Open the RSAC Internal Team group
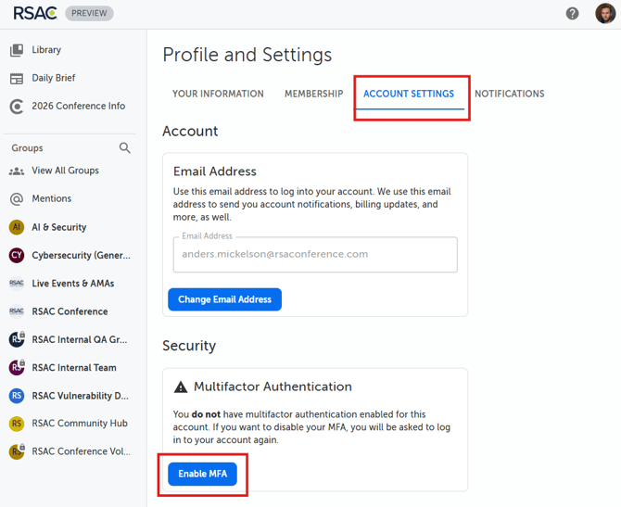This screenshot has width=621, height=507. point(74,368)
